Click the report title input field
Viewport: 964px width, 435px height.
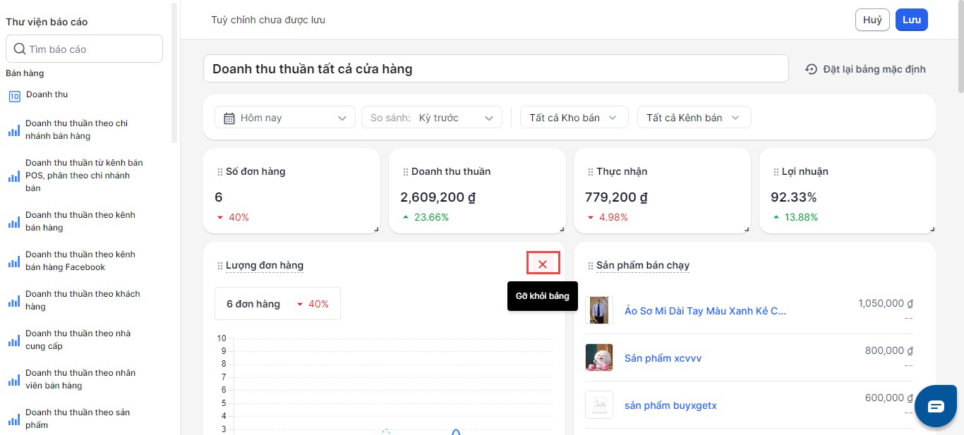coord(495,69)
